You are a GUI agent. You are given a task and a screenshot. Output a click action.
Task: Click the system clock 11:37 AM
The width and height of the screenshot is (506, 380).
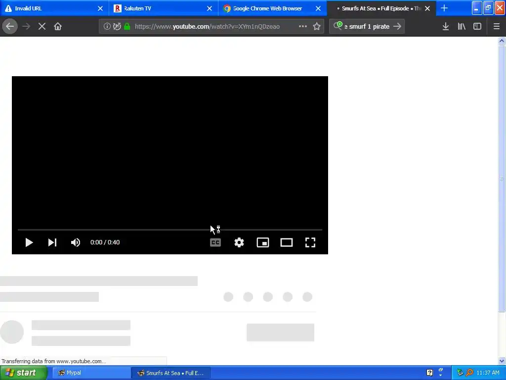pos(488,373)
